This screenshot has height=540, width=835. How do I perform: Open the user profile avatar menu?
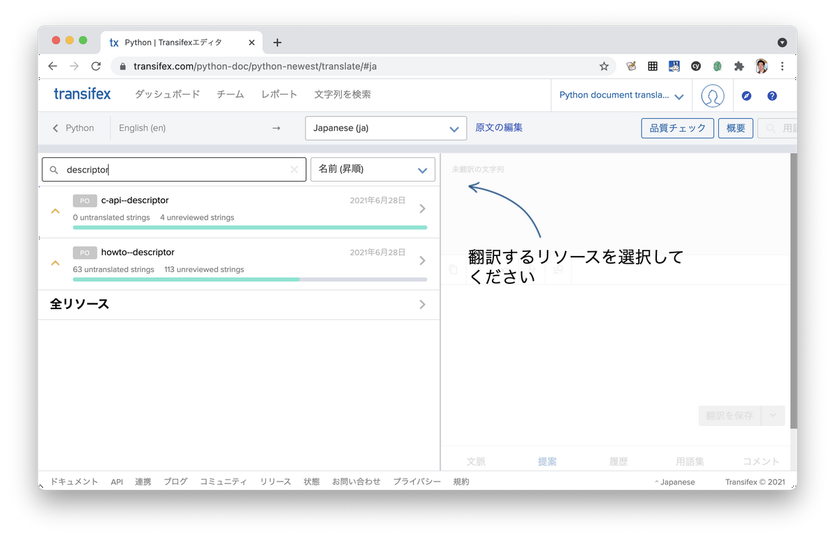[713, 96]
